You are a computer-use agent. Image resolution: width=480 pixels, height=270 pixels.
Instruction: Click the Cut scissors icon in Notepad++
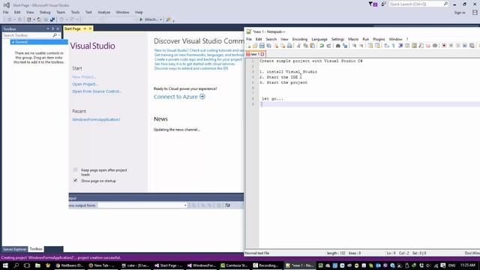point(298,46)
